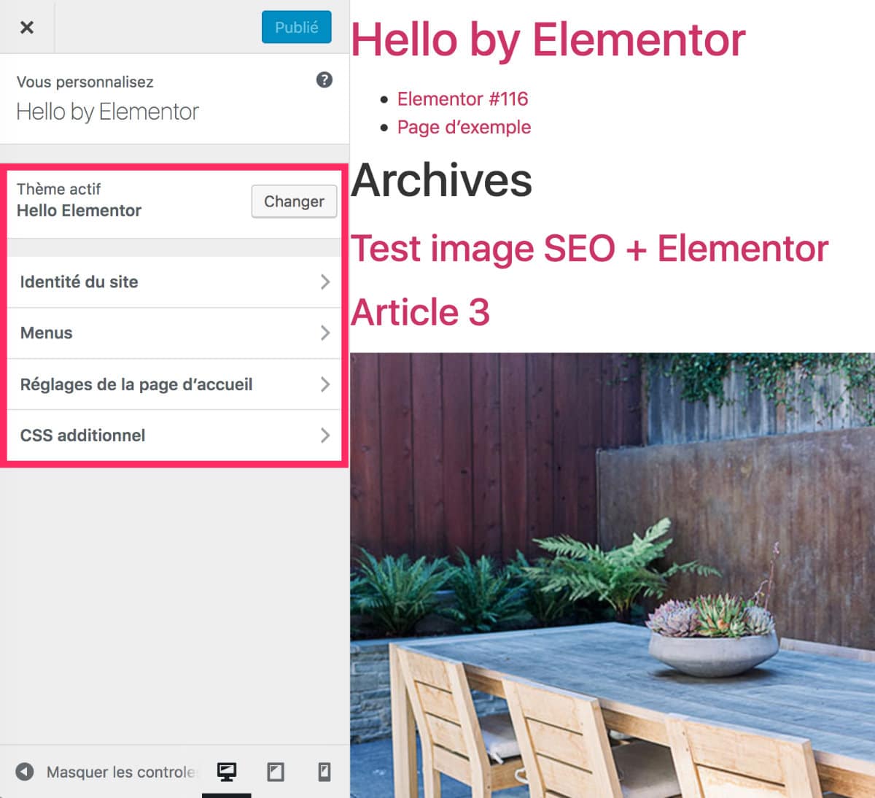Close the customizer with the X icon
875x798 pixels.
pos(27,27)
